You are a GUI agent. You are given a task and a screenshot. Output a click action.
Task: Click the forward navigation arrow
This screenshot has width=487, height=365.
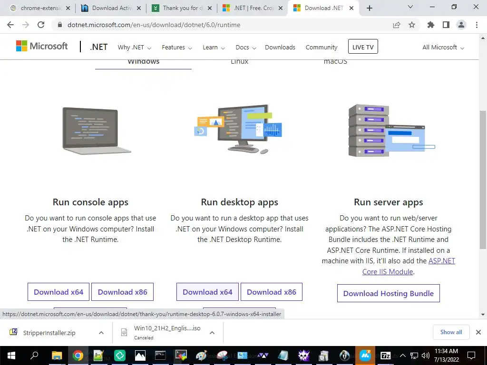(26, 25)
